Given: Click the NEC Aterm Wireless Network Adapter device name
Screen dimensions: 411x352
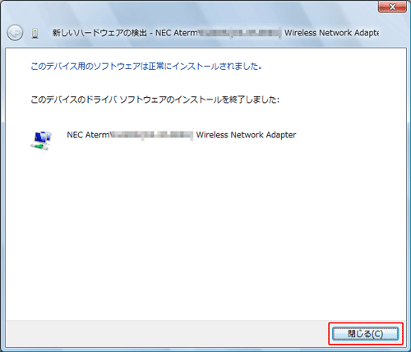Looking at the screenshot, I should [x=182, y=135].
